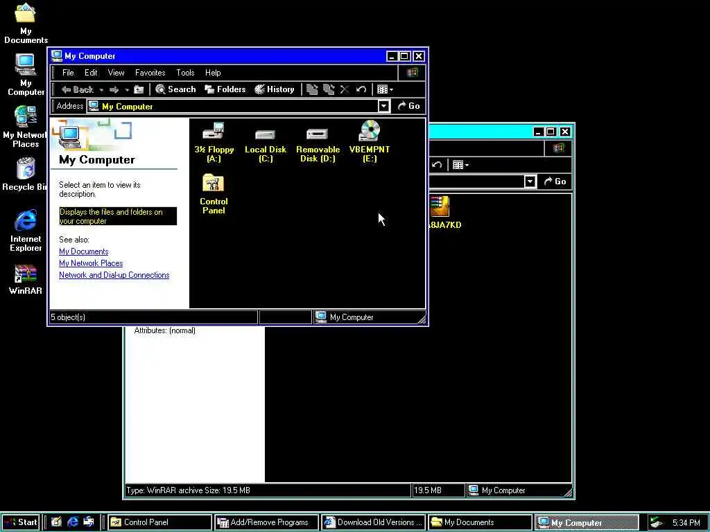Viewport: 710px width, 532px height.
Task: Select the Removable Disk (D:) icon
Action: tap(318, 145)
